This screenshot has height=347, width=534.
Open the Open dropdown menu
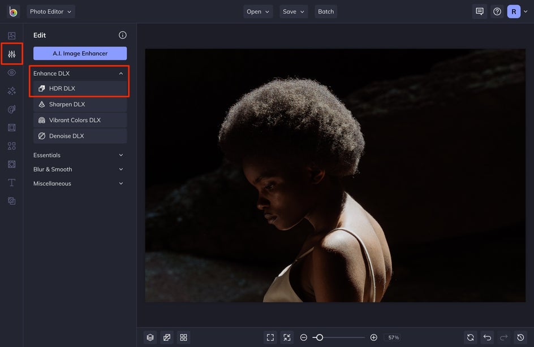(x=258, y=11)
